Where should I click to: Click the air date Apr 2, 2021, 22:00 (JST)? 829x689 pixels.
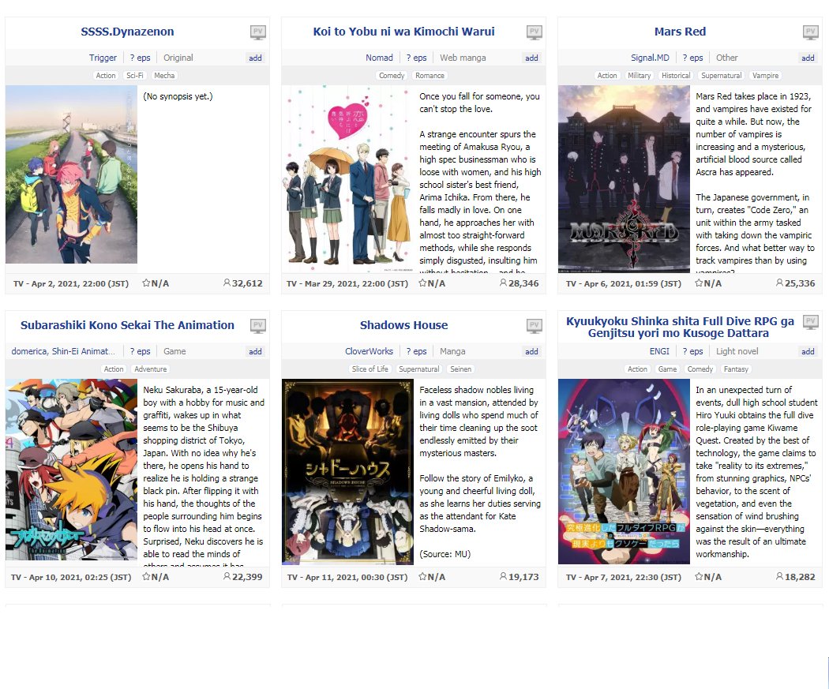click(80, 284)
